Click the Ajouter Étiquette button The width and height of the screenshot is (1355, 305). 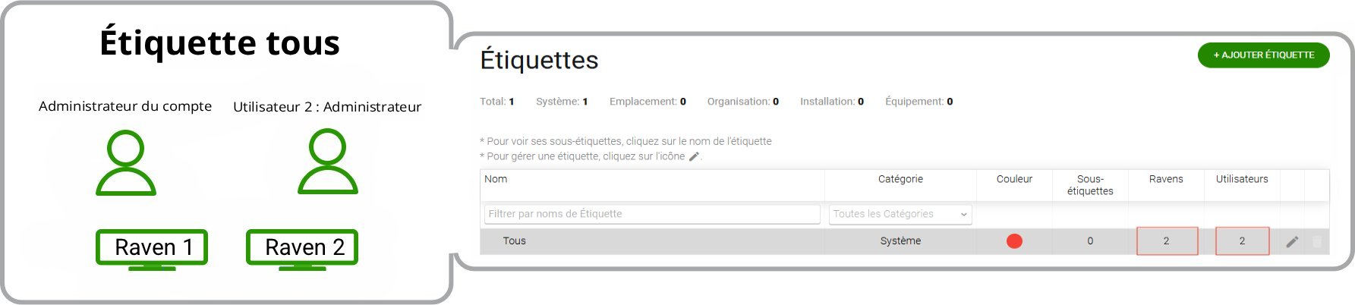click(x=1263, y=55)
